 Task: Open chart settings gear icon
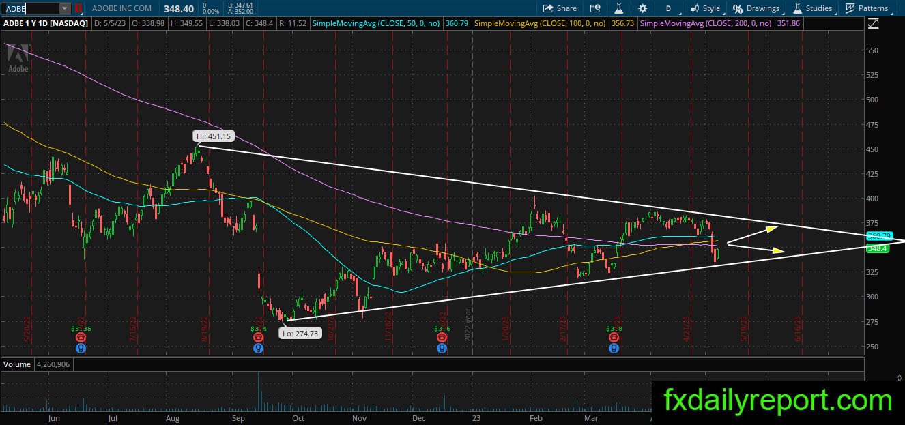pyautogui.click(x=642, y=8)
